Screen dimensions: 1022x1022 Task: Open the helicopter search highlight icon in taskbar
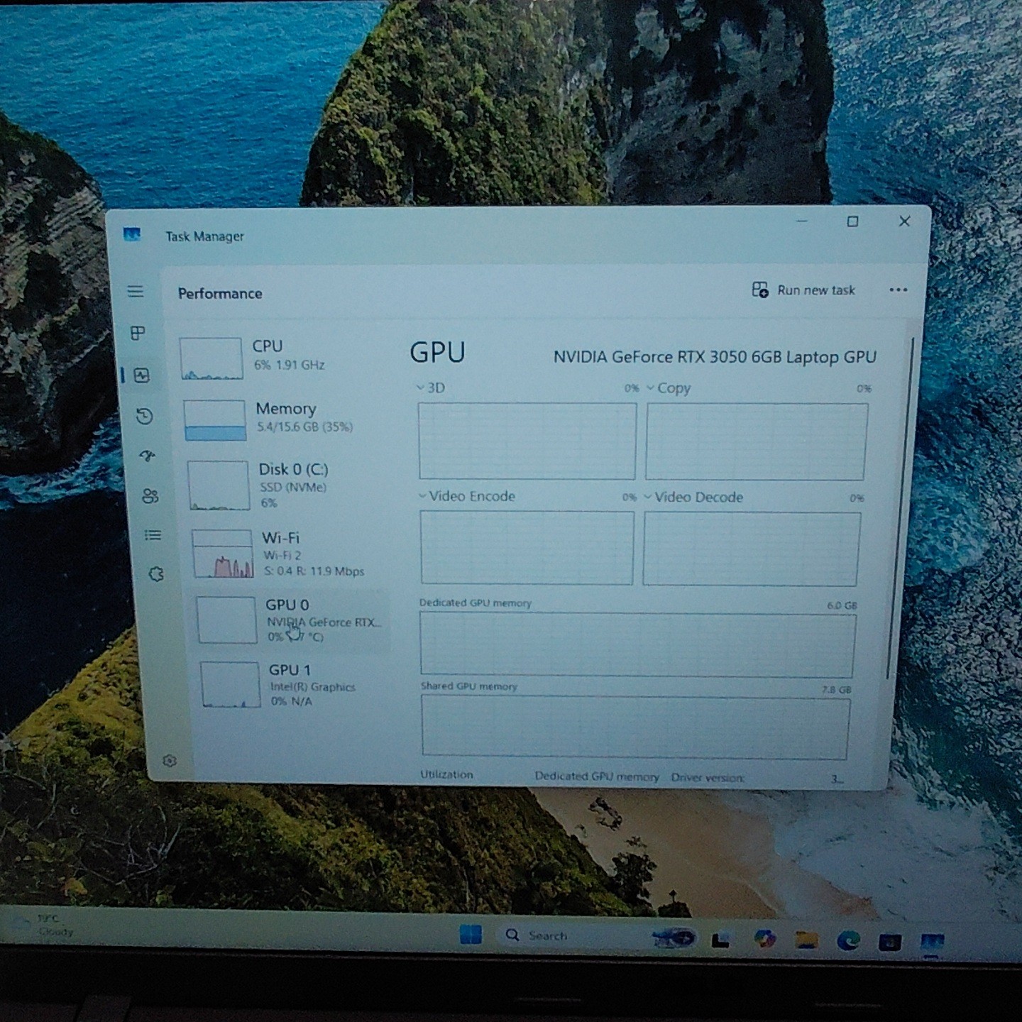pyautogui.click(x=673, y=938)
